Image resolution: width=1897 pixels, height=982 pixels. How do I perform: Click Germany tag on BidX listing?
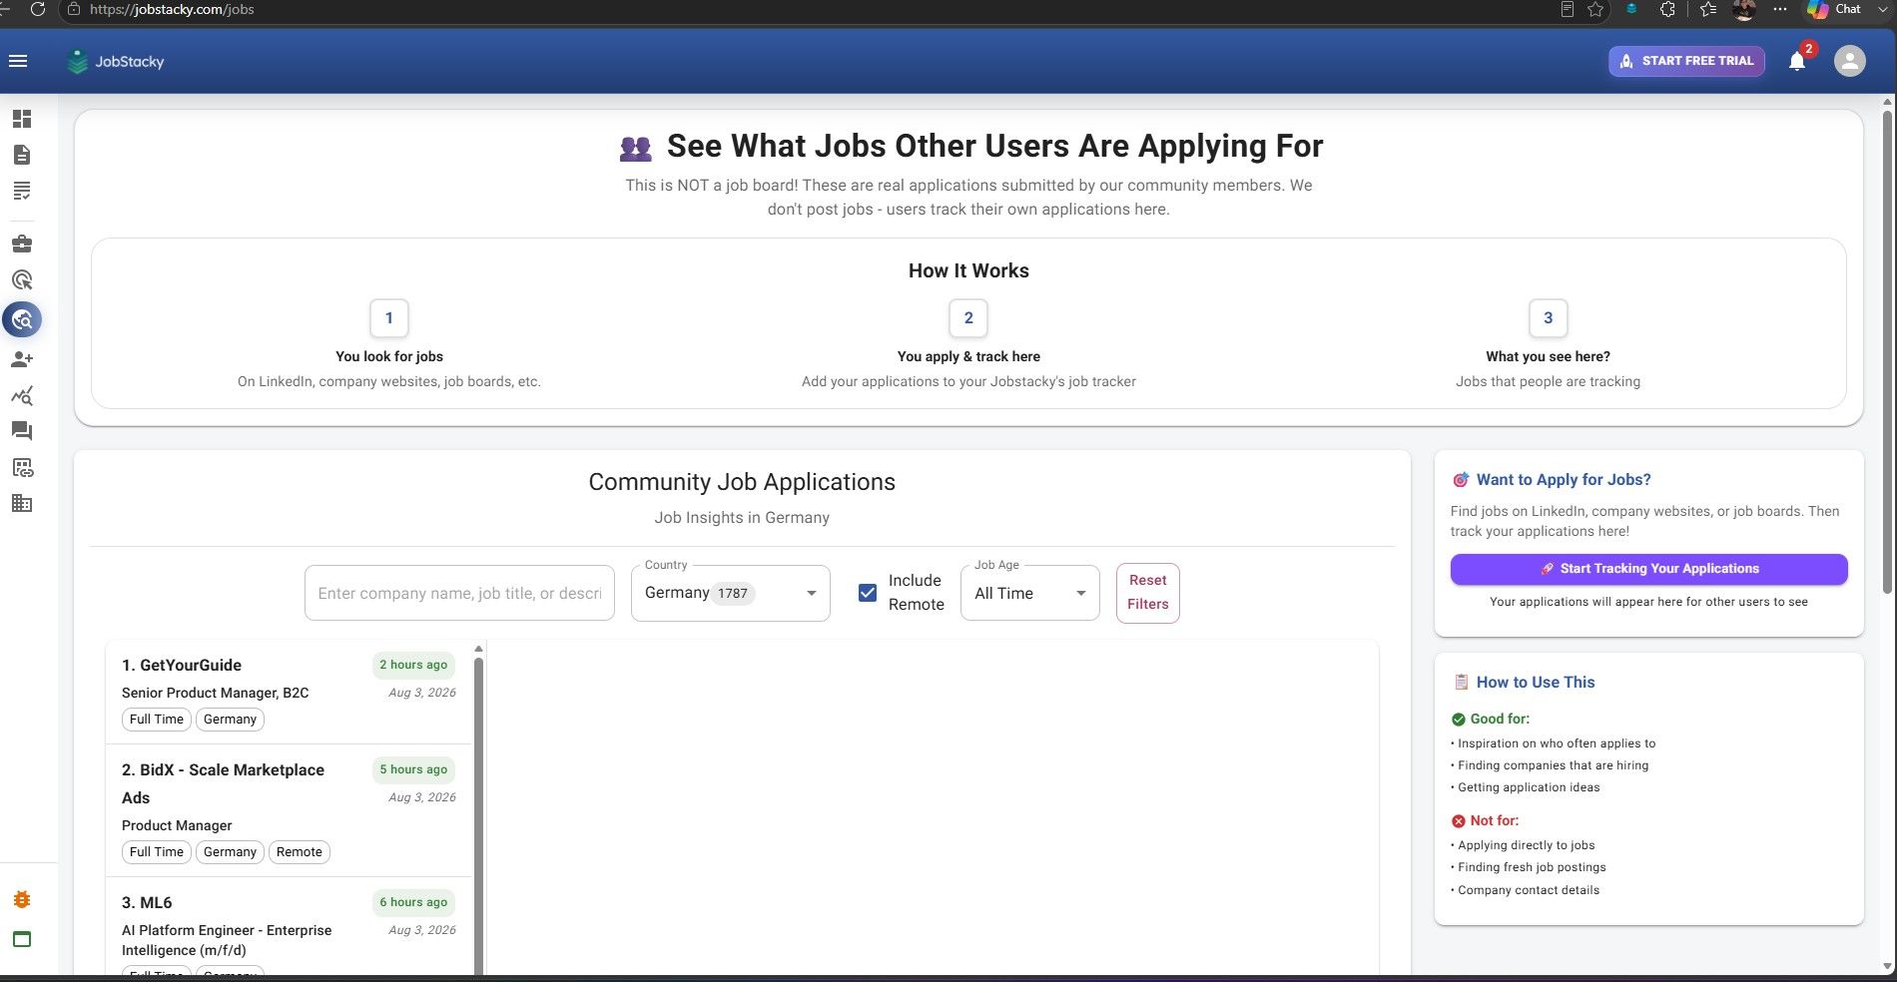[230, 852]
